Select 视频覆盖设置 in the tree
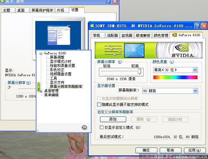The image size is (208, 159). 61,74
